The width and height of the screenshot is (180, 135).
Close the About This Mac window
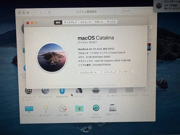pos(28,23)
